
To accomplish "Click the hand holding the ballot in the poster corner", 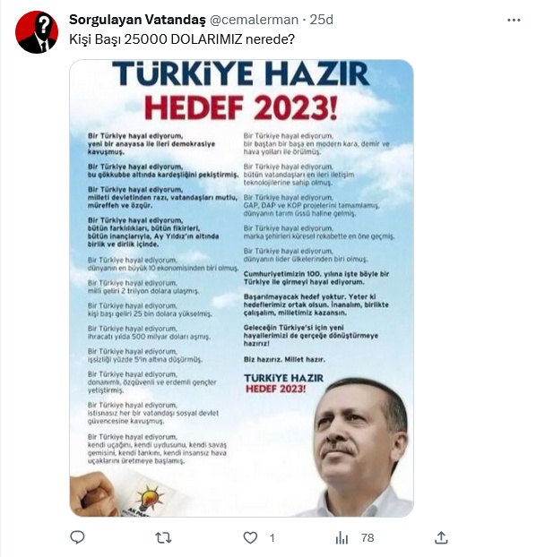I will [x=94, y=494].
